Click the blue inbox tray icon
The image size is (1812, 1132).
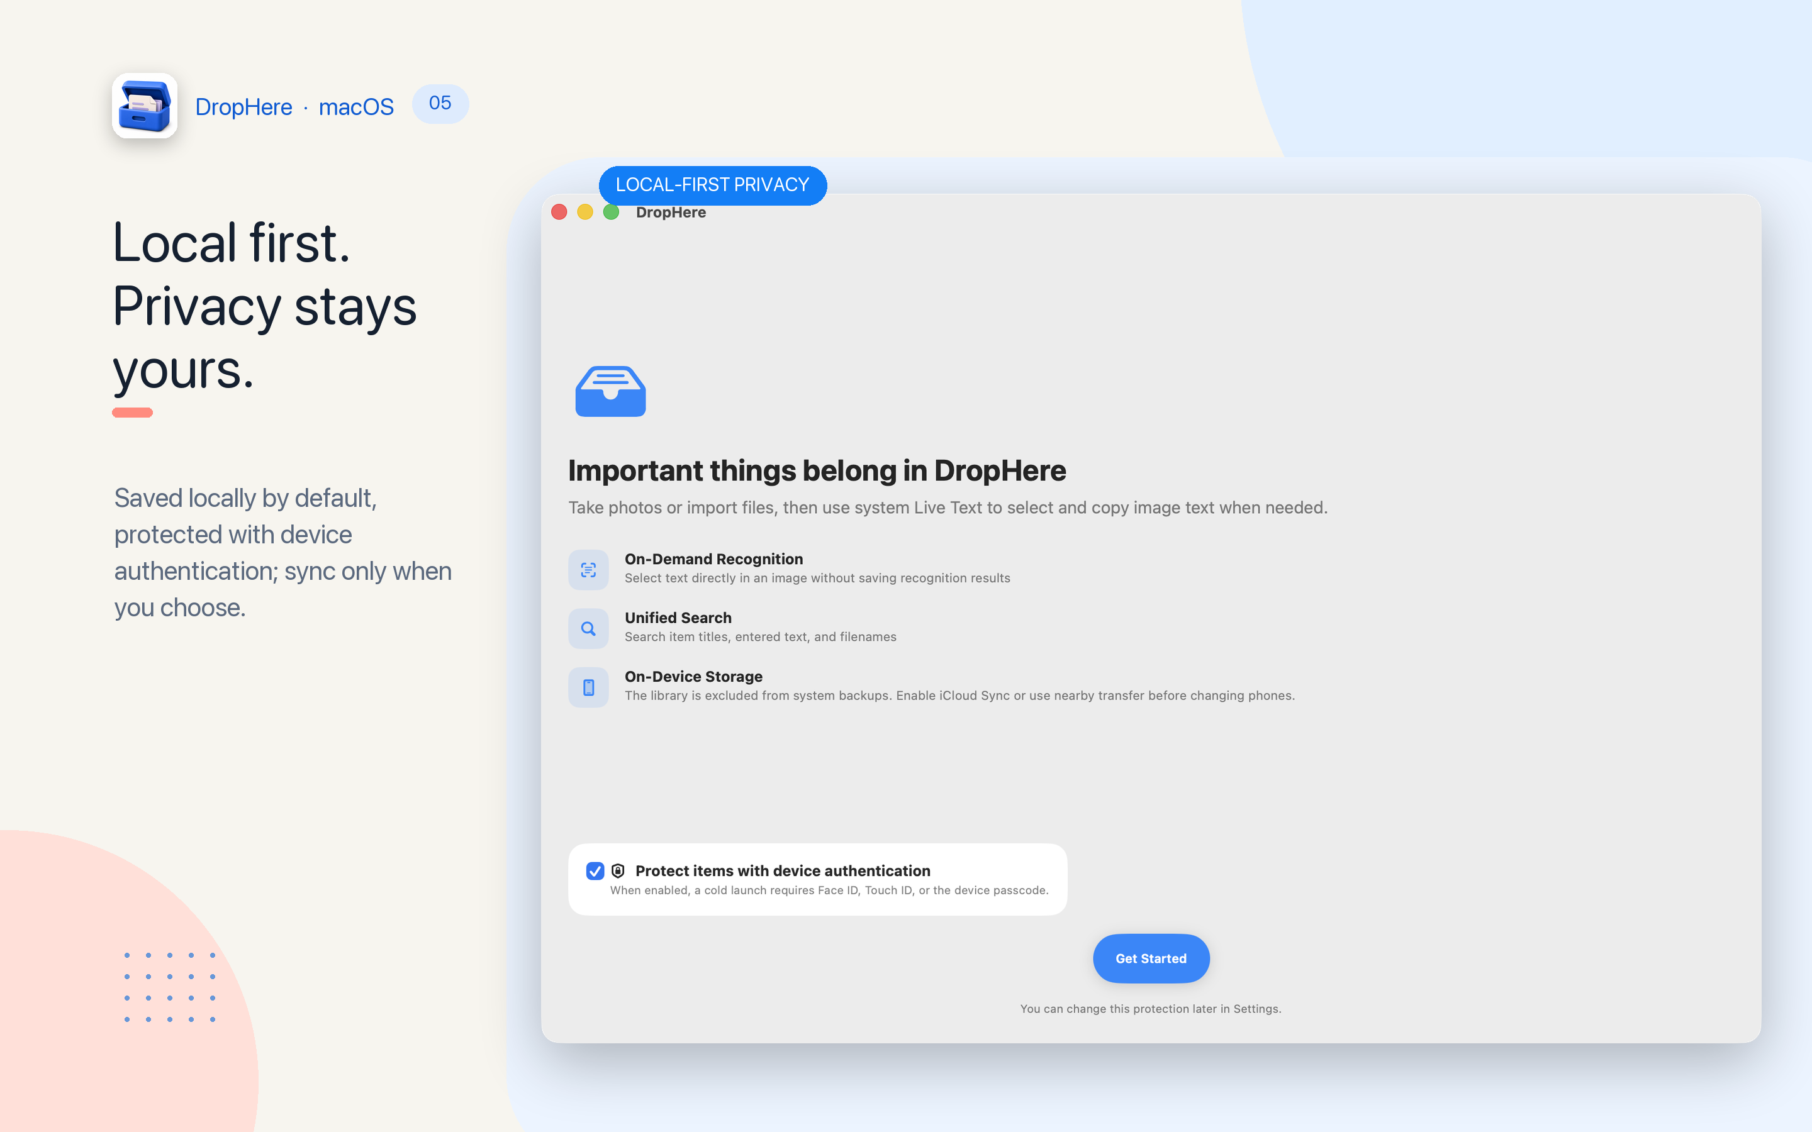click(610, 391)
